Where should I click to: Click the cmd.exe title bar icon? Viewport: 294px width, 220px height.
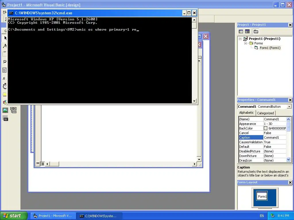pyautogui.click(x=11, y=13)
